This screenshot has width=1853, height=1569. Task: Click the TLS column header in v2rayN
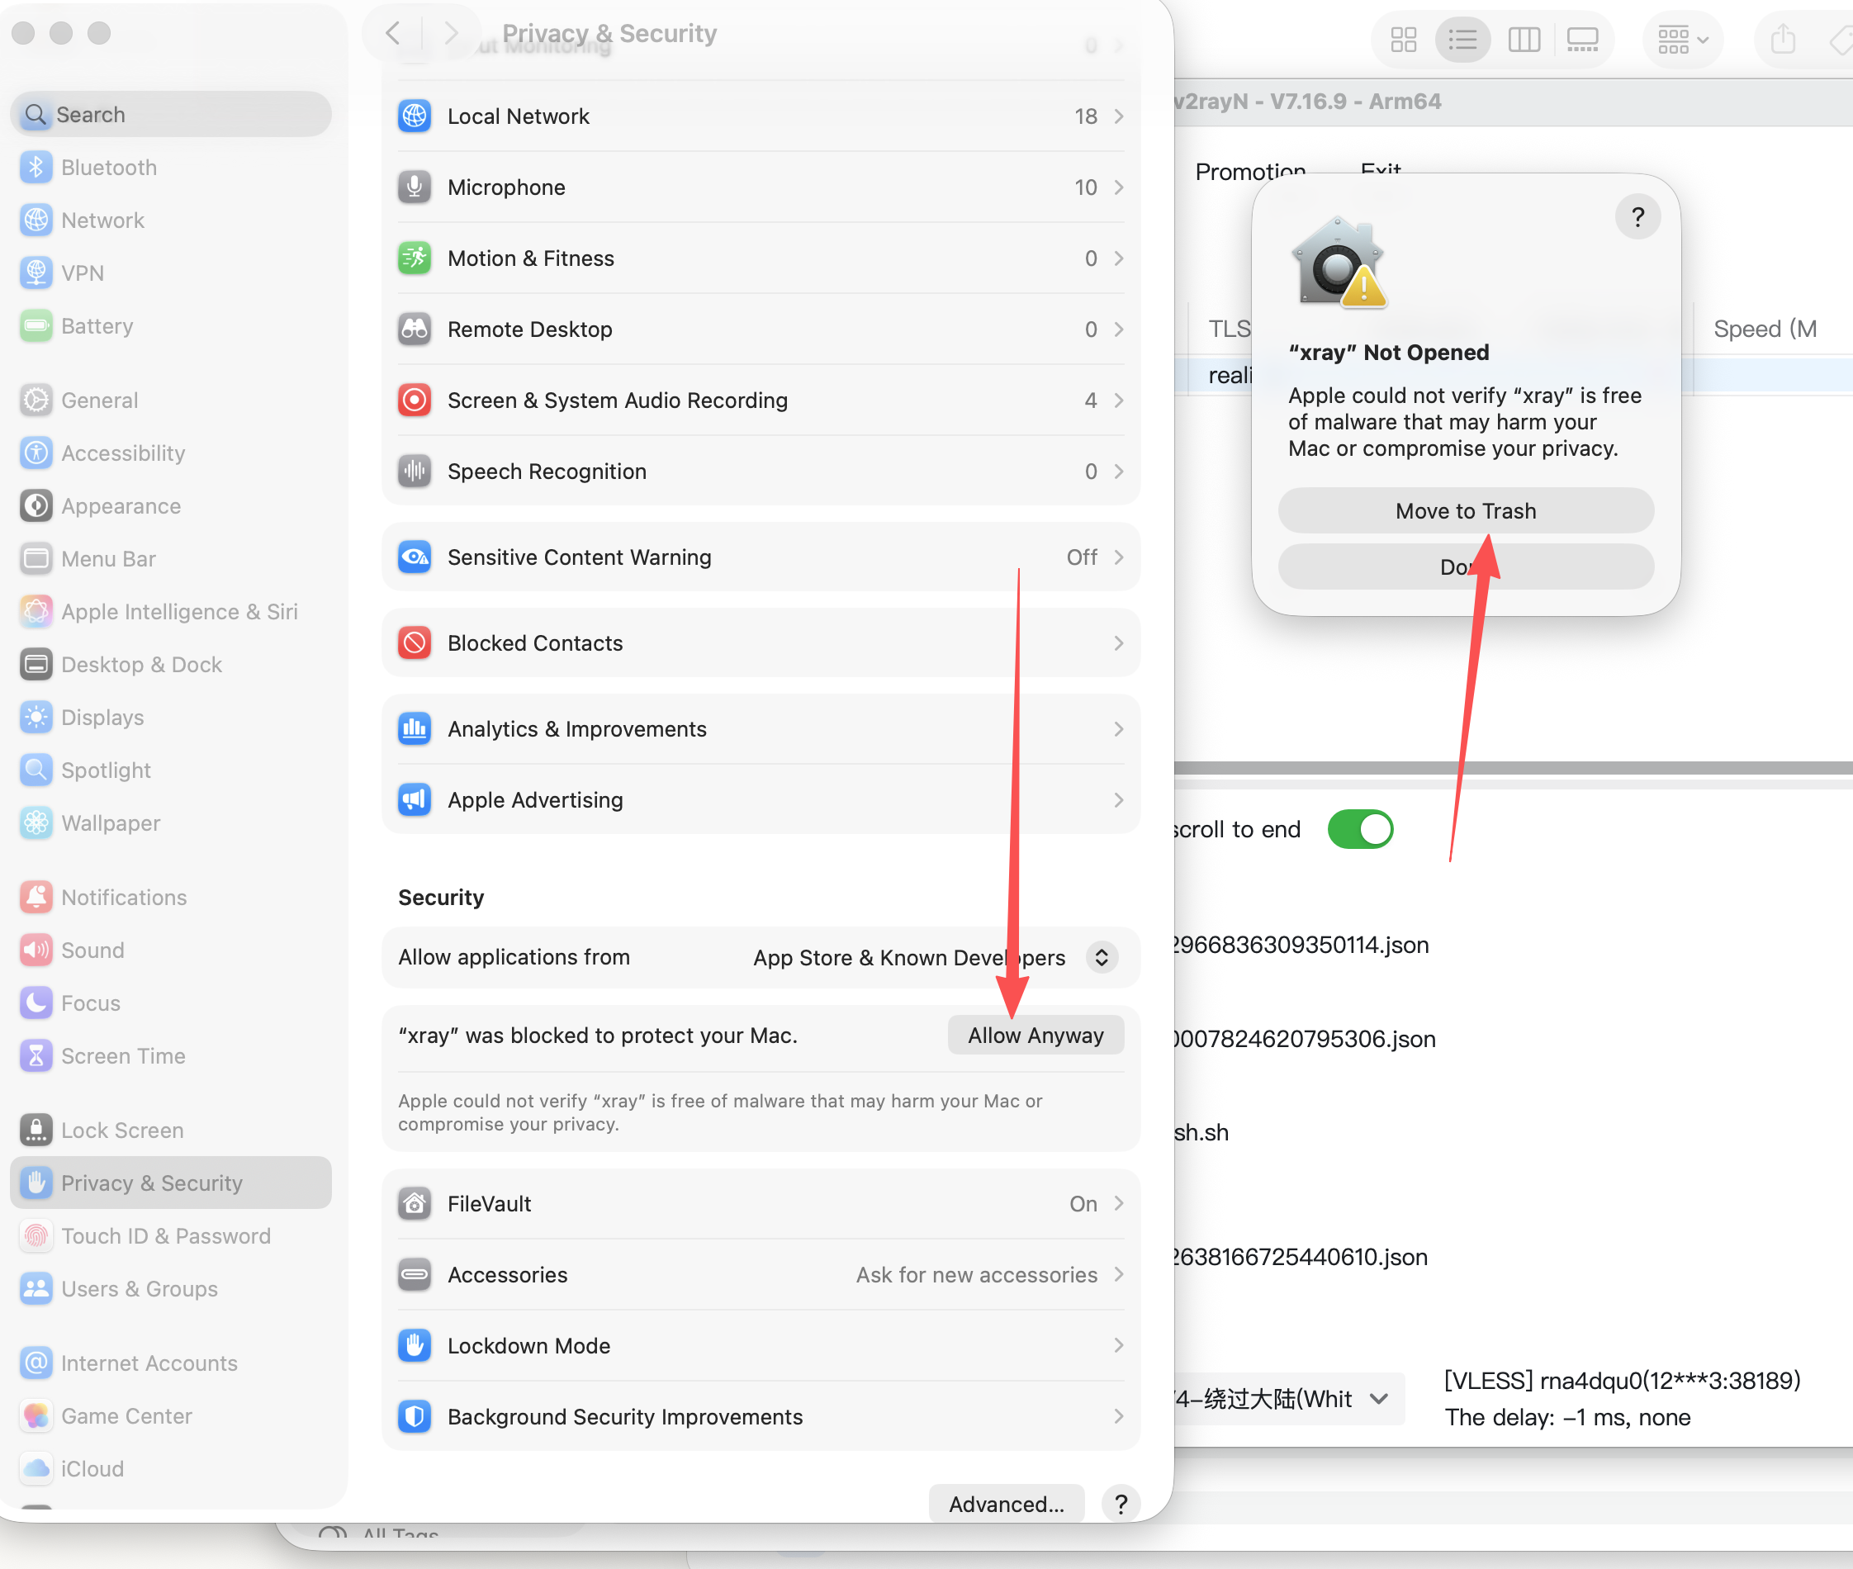1230,329
